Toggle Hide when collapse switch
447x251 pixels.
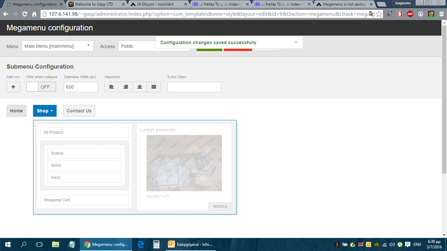coord(41,87)
